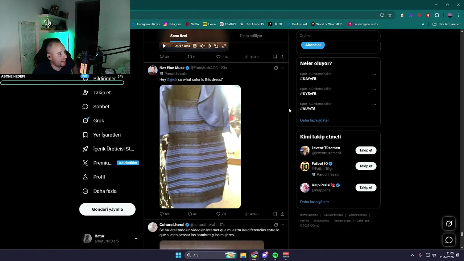Open account menu dots beside Batur
This screenshot has width=464, height=261.
tap(137, 239)
